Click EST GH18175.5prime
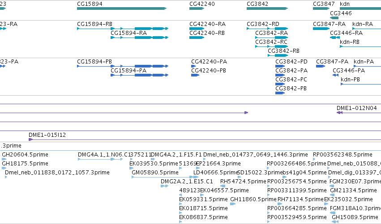 coord(4,168)
